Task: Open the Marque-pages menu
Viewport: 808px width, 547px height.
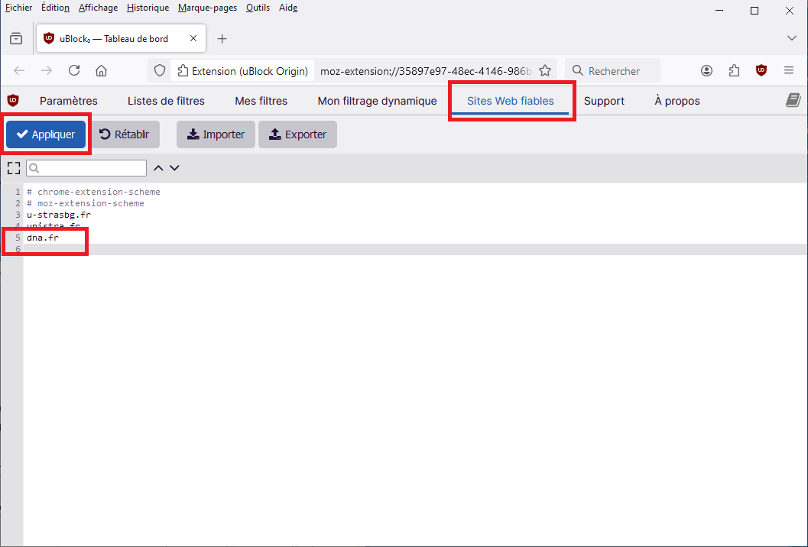Action: pyautogui.click(x=207, y=8)
